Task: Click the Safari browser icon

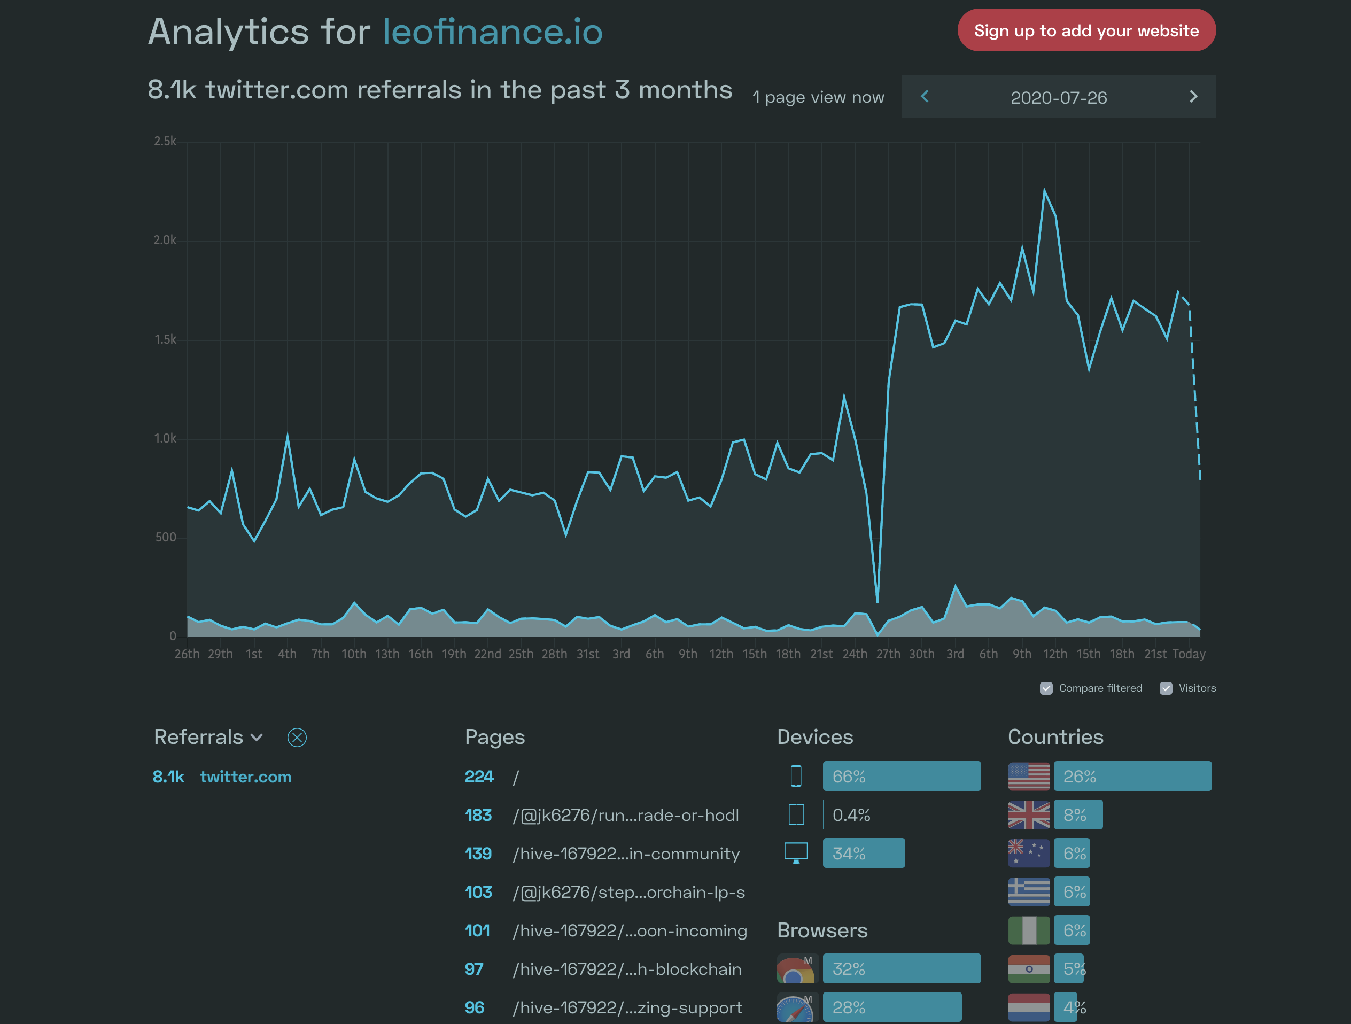Action: coord(797,1007)
